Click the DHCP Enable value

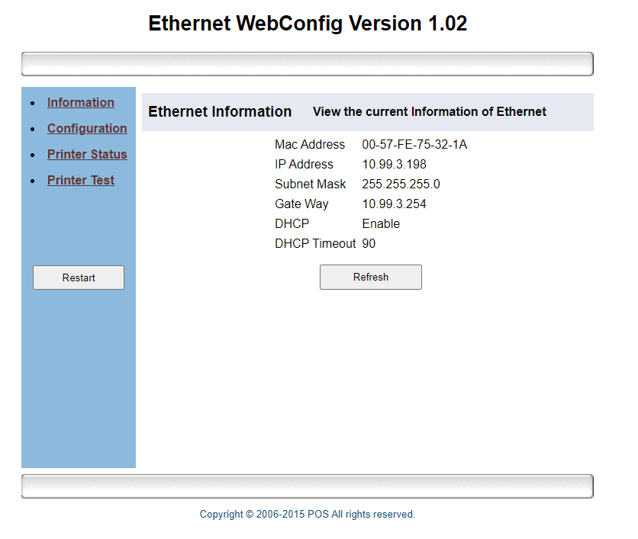click(x=381, y=224)
